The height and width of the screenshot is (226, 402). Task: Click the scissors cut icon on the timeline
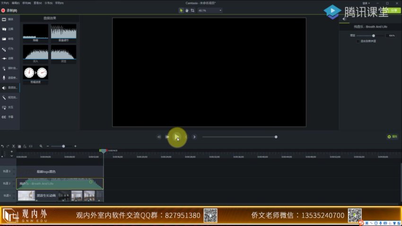pyautogui.click(x=13, y=146)
